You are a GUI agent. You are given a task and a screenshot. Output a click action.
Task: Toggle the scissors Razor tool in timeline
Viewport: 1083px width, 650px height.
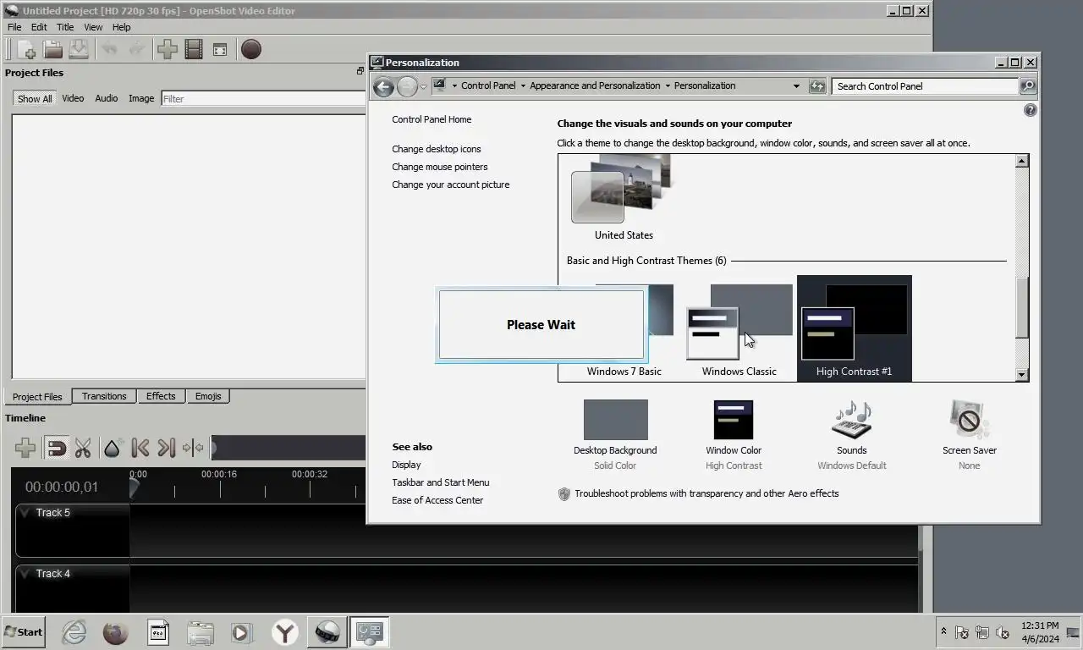(83, 448)
